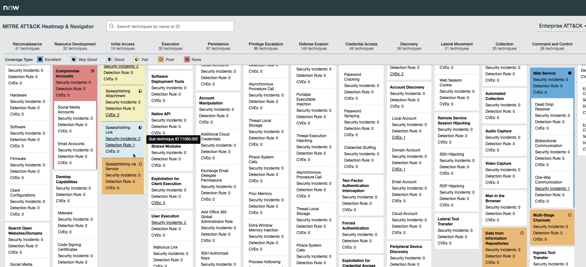This screenshot has height=267, width=586.
Task: Open CVEs: 3 under Exploitation for Client Execution
Action: (158, 203)
